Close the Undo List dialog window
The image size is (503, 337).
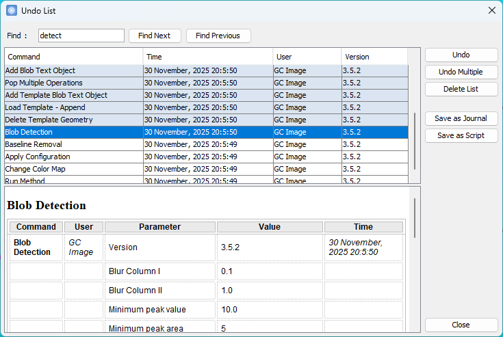[x=491, y=10]
